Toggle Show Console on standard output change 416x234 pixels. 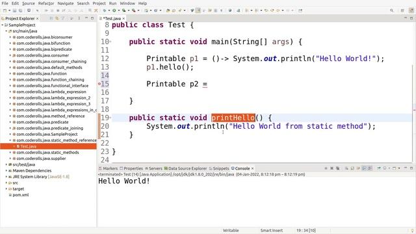364,168
